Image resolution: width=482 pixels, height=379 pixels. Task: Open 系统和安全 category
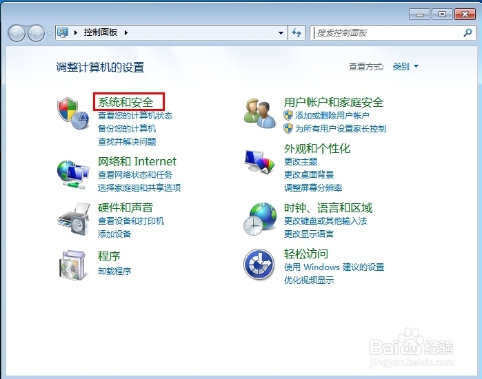coord(125,102)
